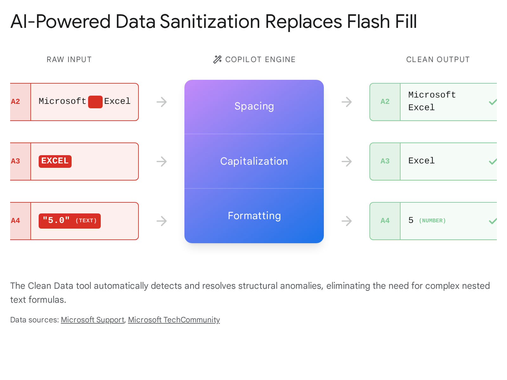The image size is (507, 380).
Task: Click the arrow before clean output A3
Action: [347, 161]
